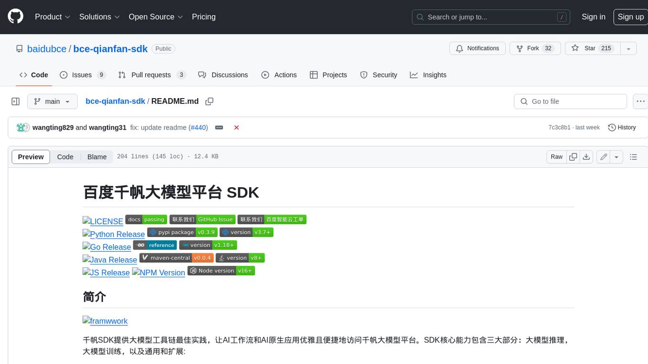Viewport: 648px width, 364px height.
Task: Switch to the Security tab
Action: [x=379, y=75]
